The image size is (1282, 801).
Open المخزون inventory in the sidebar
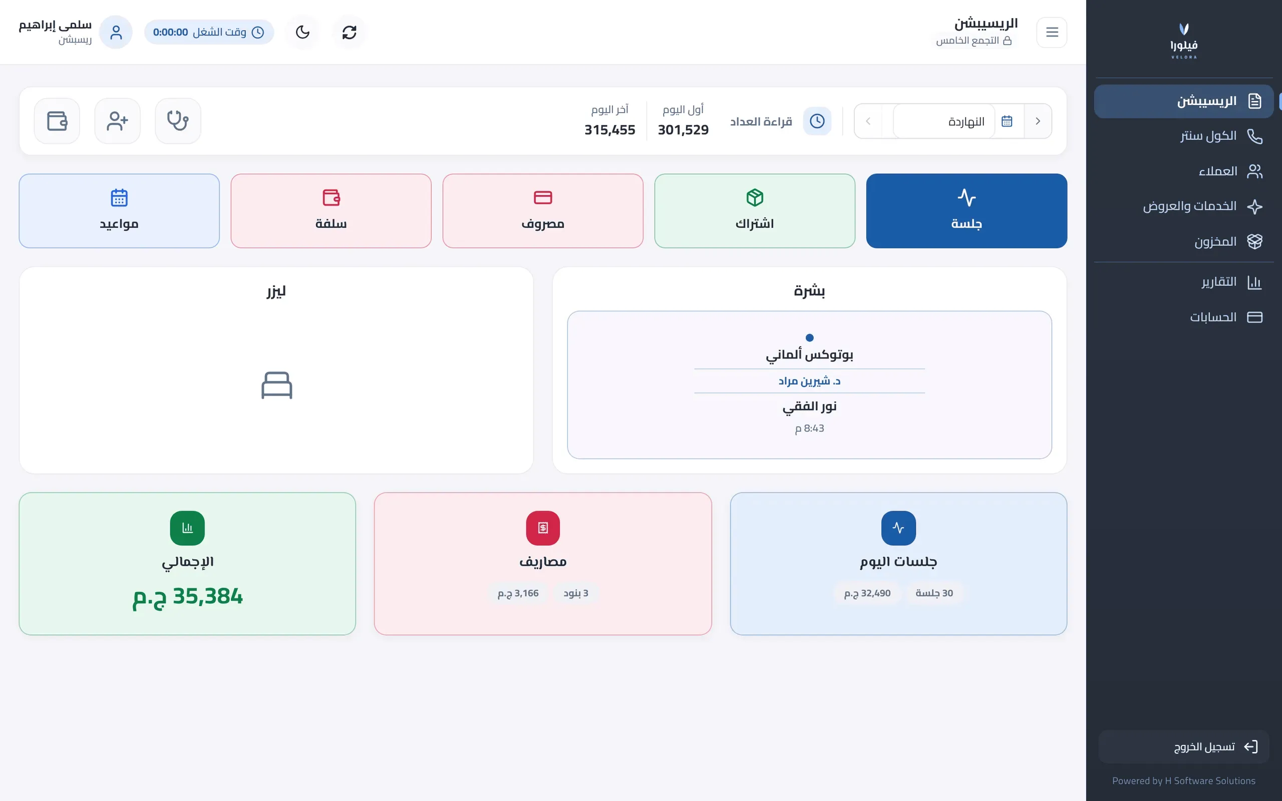point(1183,242)
